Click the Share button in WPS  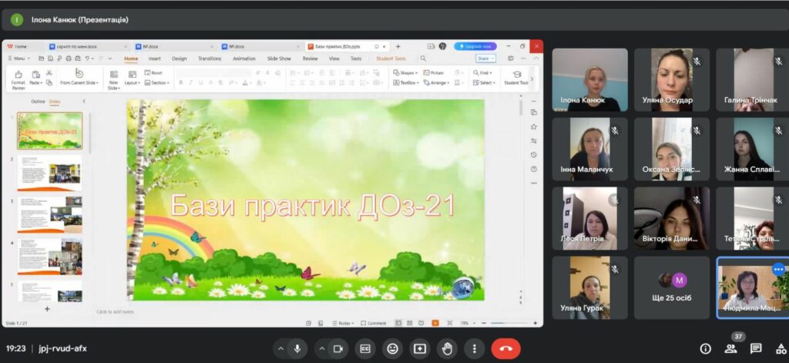pyautogui.click(x=485, y=59)
